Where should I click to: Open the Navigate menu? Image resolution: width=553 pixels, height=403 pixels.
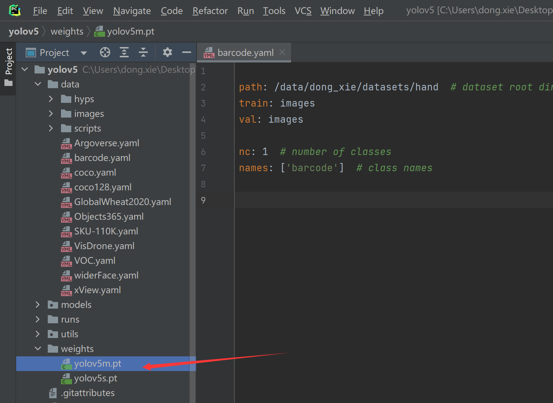coord(132,11)
